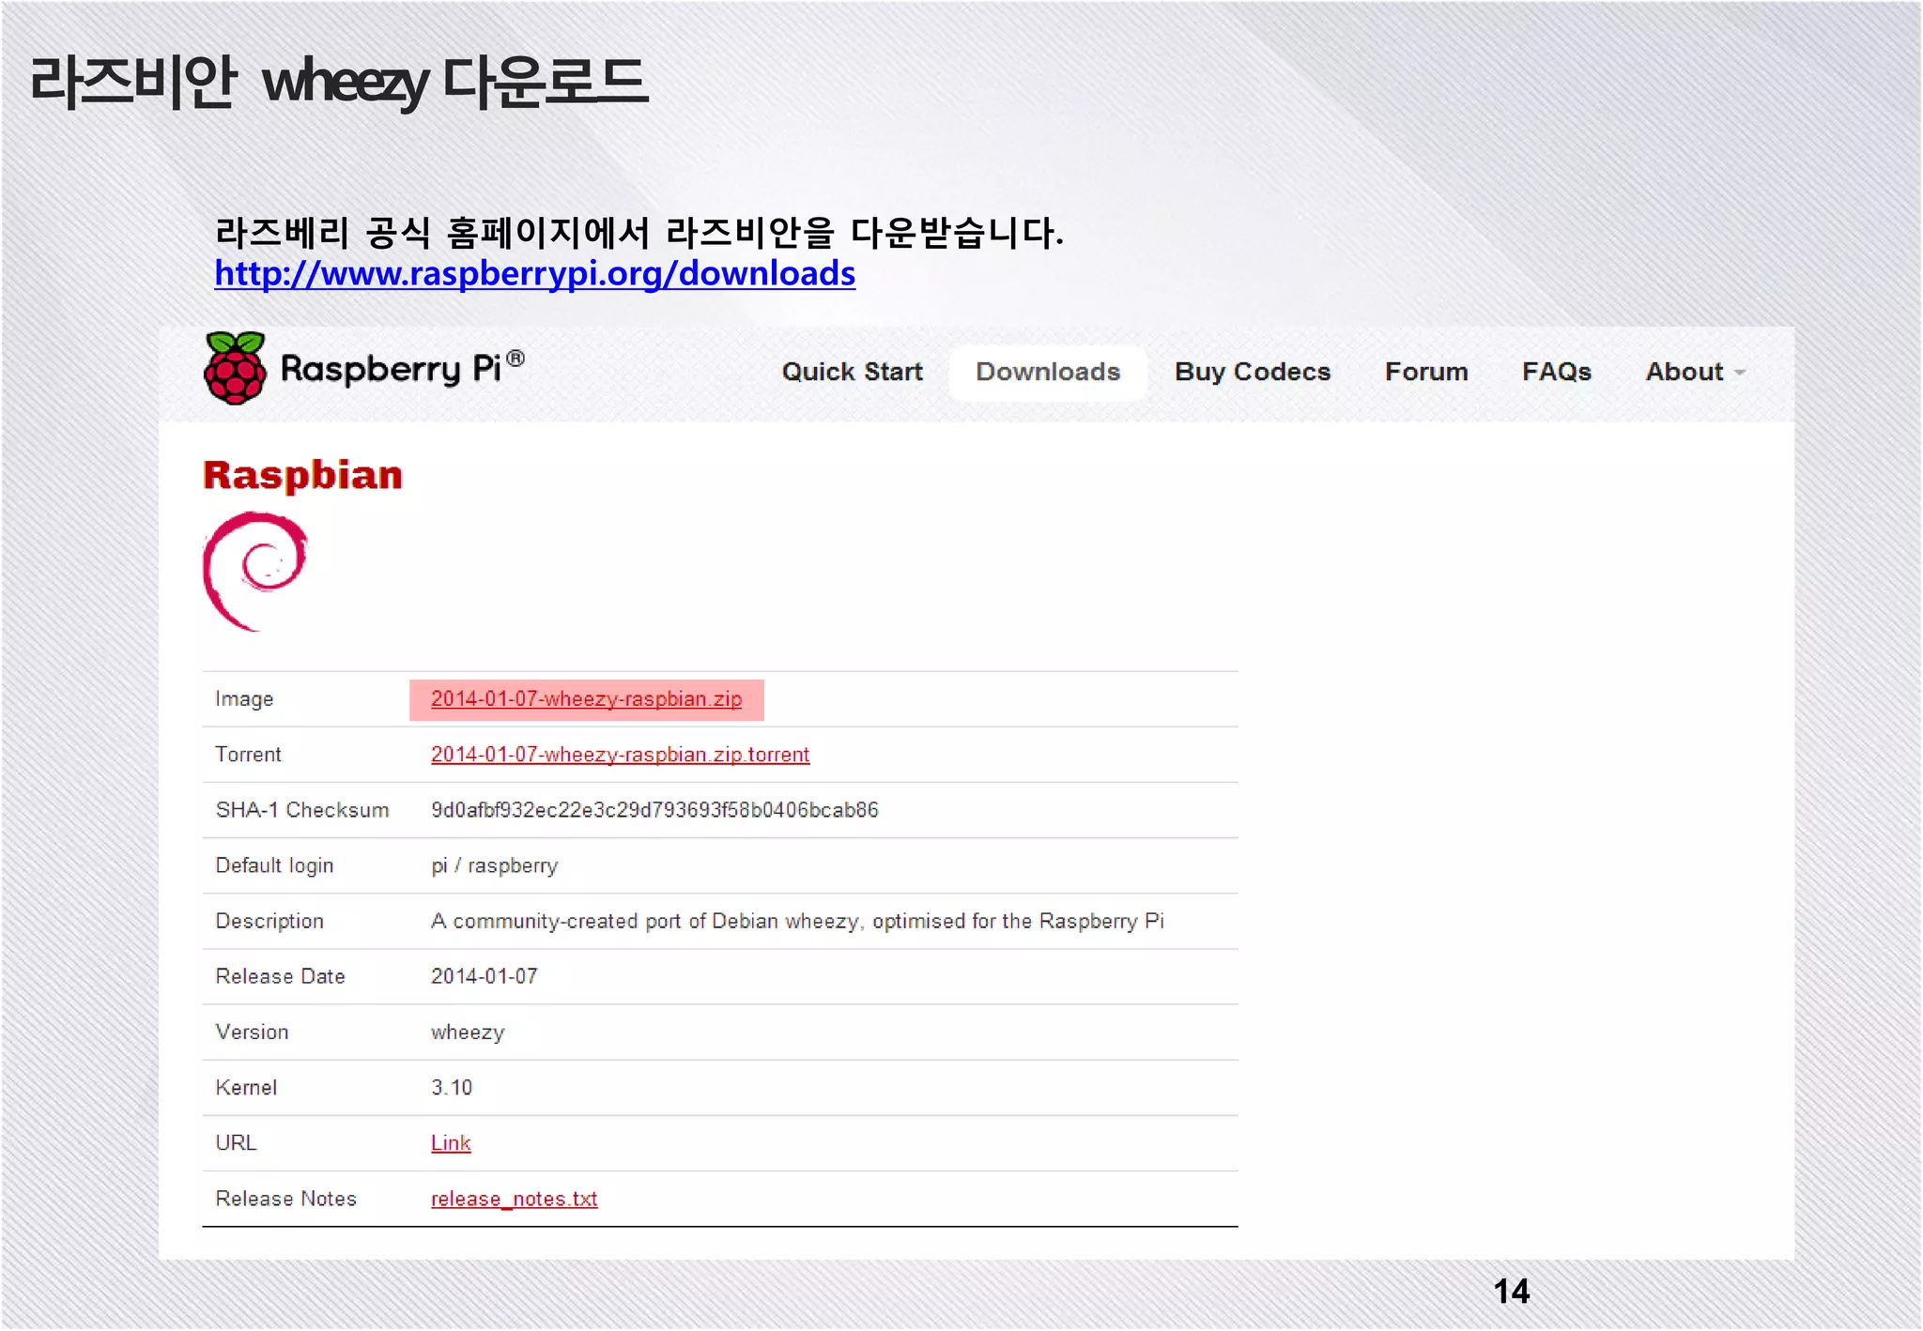1923x1331 pixels.
Task: Click the 'pi / raspberry' default login value
Action: [494, 865]
